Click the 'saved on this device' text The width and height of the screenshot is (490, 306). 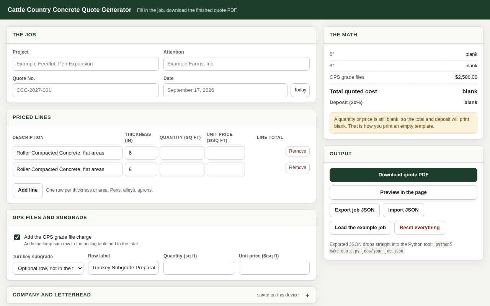pyautogui.click(x=278, y=295)
